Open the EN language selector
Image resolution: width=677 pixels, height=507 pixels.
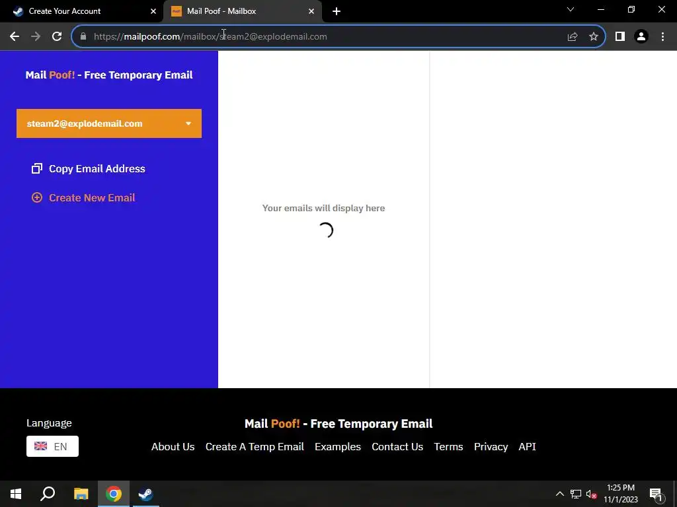coord(52,446)
